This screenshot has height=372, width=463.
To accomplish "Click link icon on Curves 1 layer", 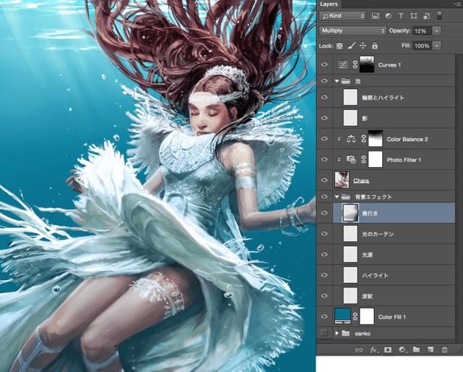I will tap(355, 64).
